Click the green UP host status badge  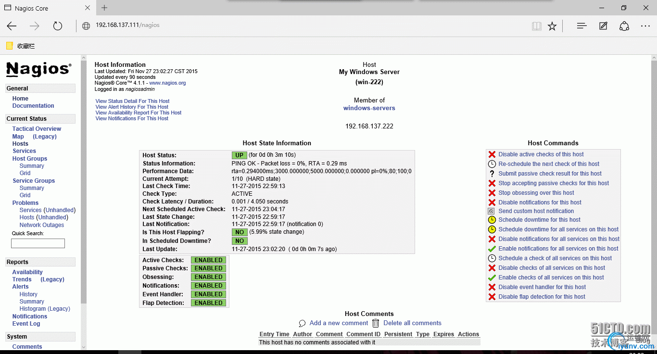240,155
